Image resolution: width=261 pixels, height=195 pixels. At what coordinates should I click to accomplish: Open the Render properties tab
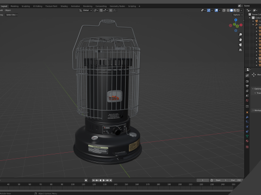247,81
